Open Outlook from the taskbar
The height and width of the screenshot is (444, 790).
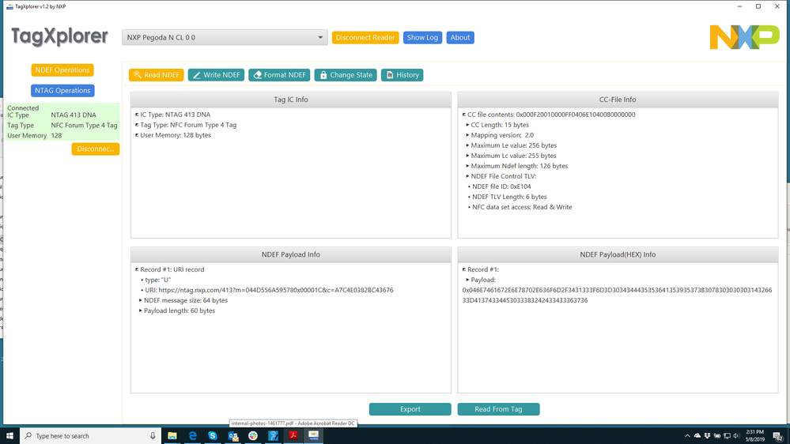[232, 436]
